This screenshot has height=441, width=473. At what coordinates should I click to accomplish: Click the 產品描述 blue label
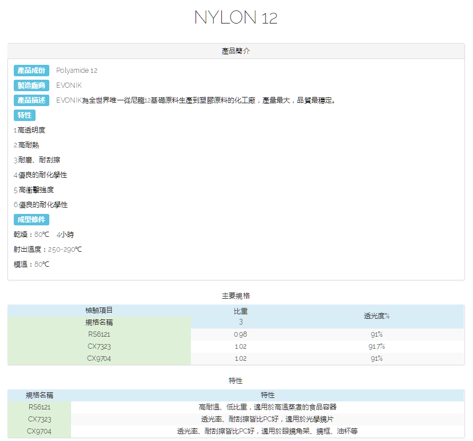pos(32,100)
